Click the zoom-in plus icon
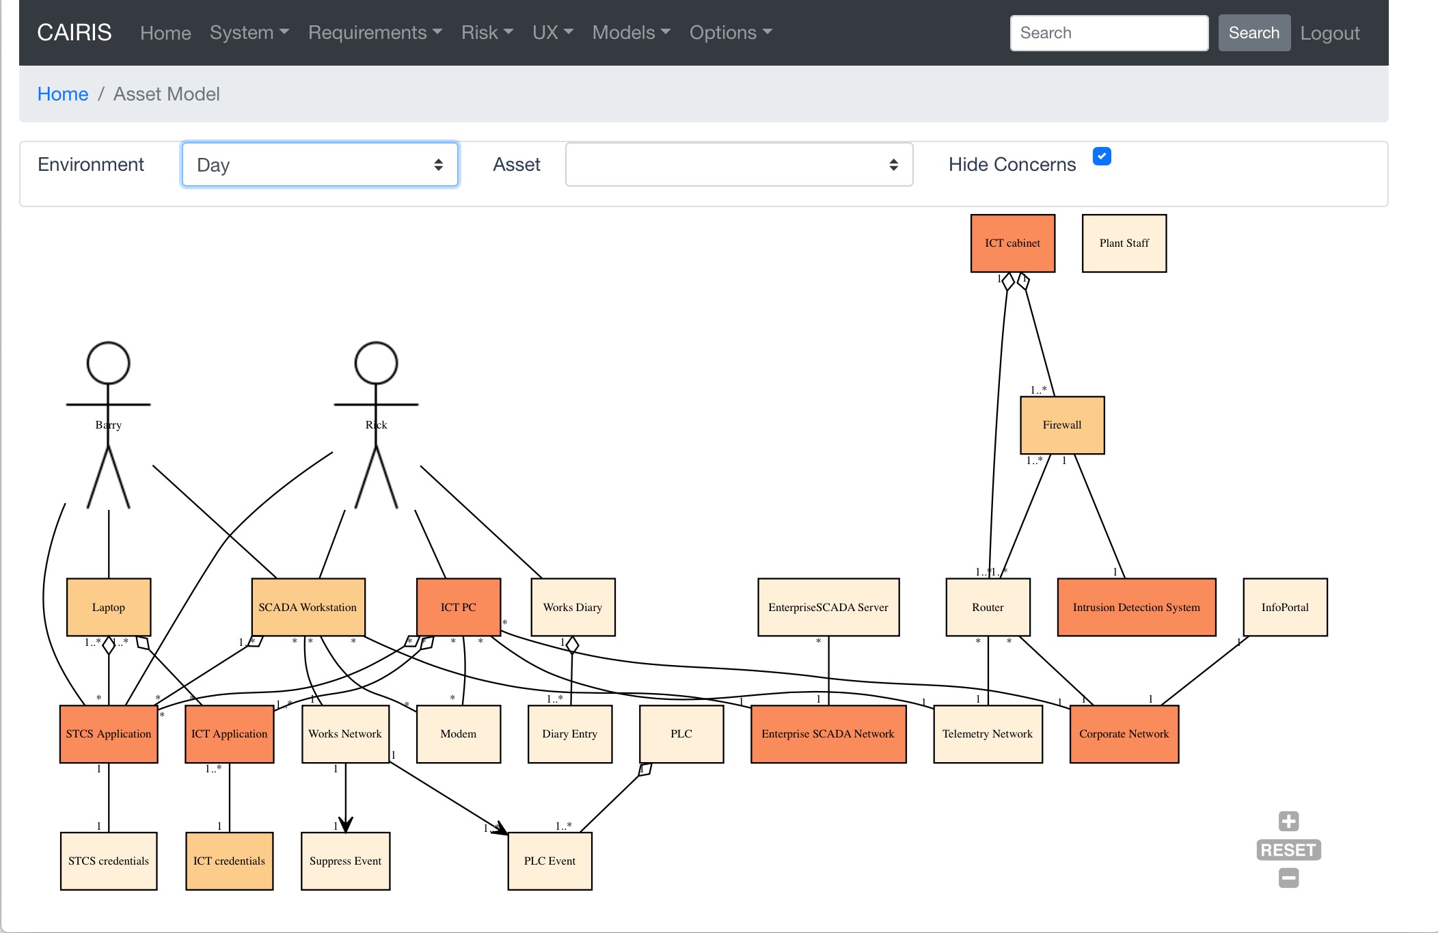1438x933 pixels. 1288,821
